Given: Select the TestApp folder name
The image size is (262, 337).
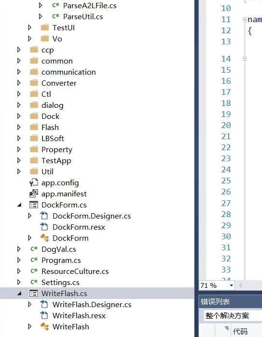Looking at the screenshot, I should [56, 160].
